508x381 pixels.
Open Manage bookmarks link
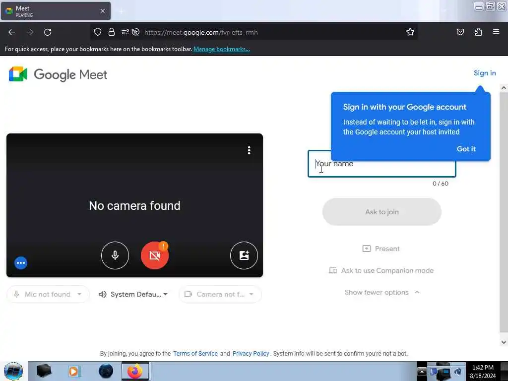click(222, 49)
